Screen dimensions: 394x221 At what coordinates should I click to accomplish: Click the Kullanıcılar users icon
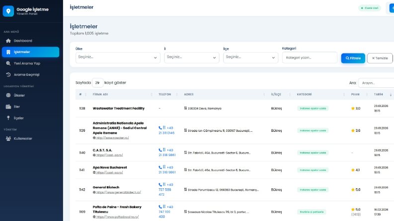click(8, 139)
